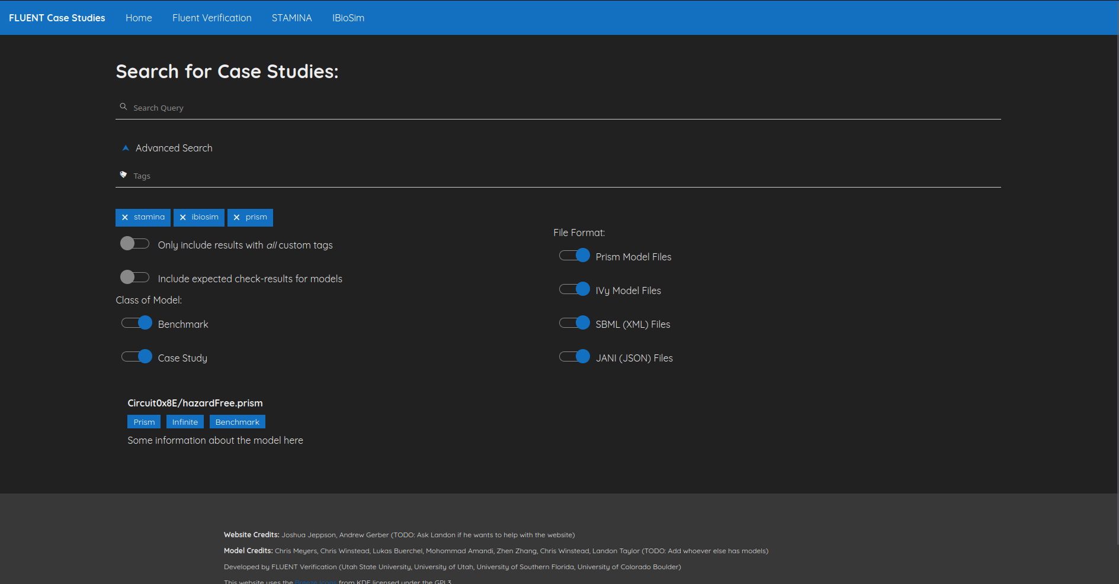Turn off the Benchmark class toggle
This screenshot has height=584, width=1119.
(x=137, y=323)
